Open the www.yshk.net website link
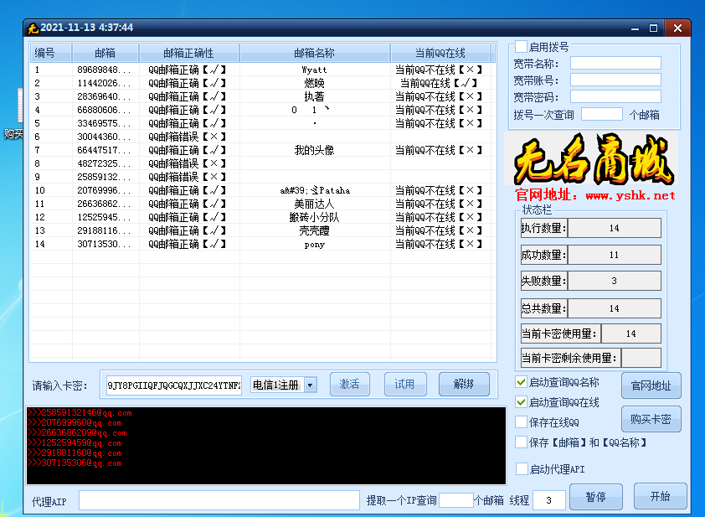 [630, 195]
